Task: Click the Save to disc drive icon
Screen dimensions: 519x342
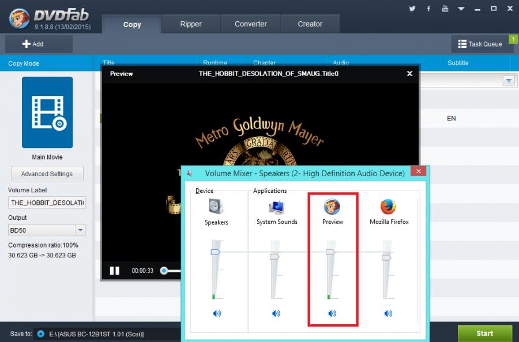Action: click(x=40, y=334)
